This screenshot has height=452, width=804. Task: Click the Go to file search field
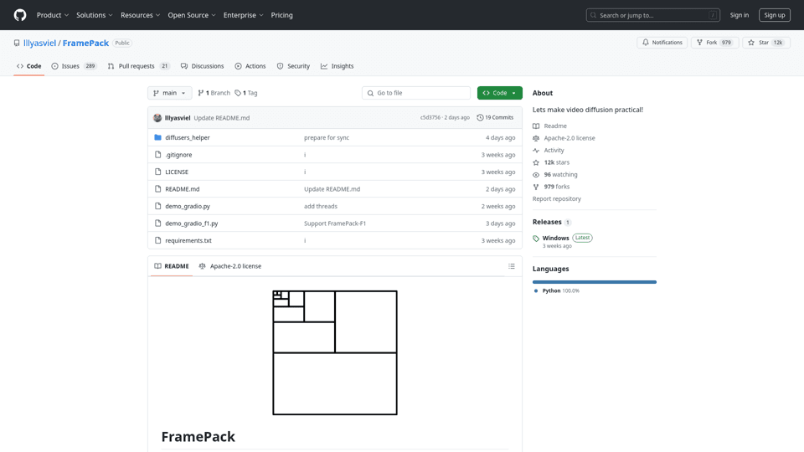click(416, 93)
